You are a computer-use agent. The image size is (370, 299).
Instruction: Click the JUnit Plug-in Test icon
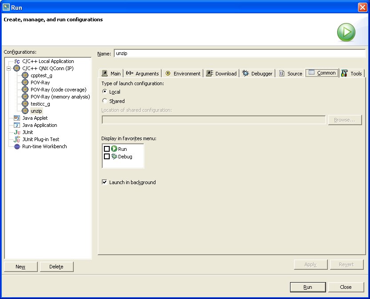17,139
